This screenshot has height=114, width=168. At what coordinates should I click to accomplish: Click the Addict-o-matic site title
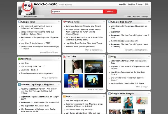click(46, 4)
